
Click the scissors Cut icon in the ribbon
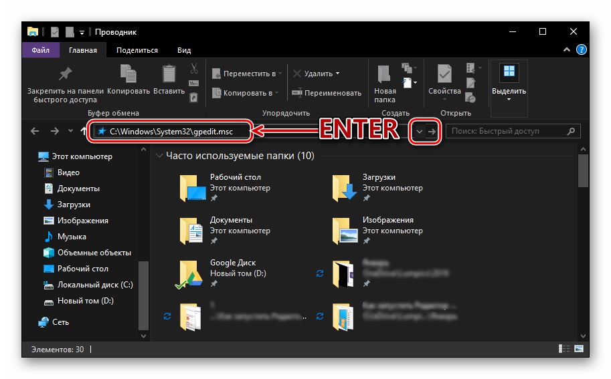(194, 68)
